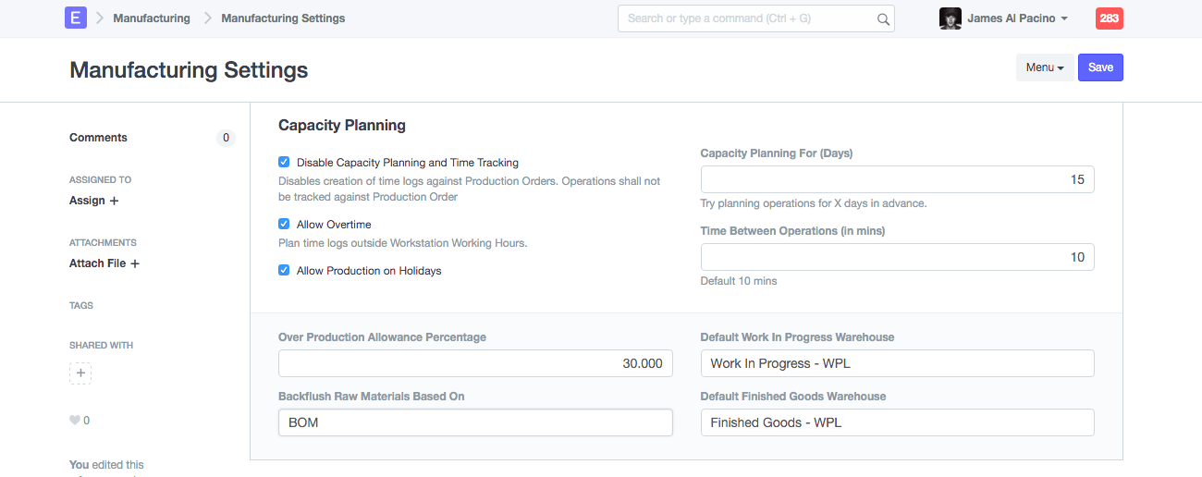Go to Manufacturing breadcrumb
This screenshot has width=1202, height=477.
click(152, 18)
